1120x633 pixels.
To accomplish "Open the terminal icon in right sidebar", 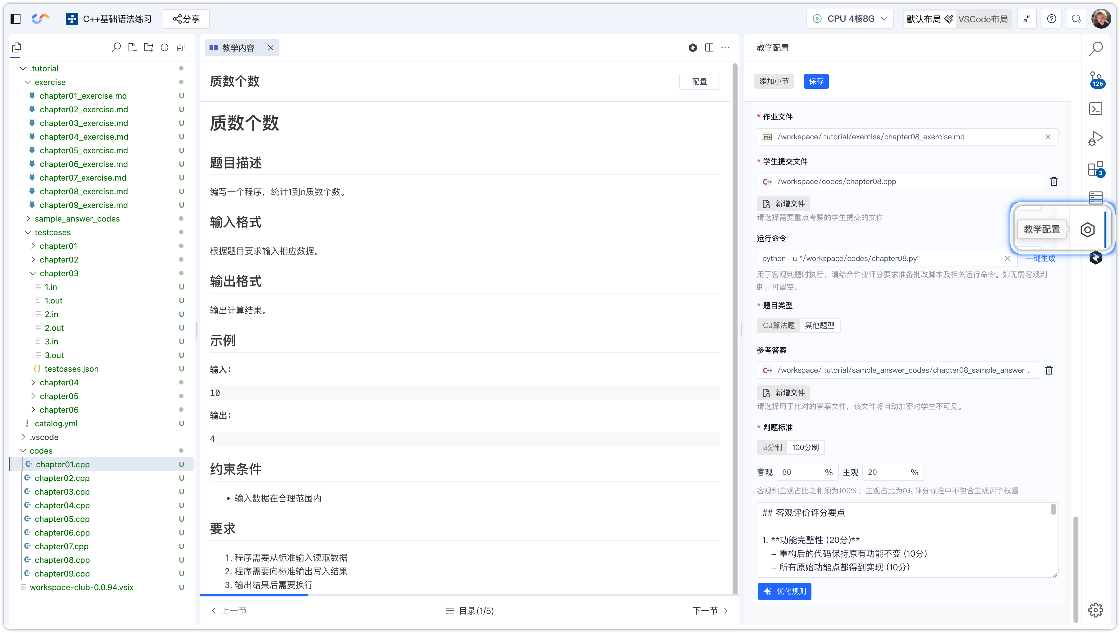I will pyautogui.click(x=1096, y=109).
